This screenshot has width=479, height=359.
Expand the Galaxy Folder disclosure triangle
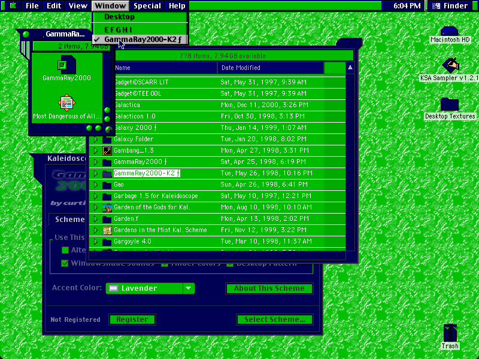pyautogui.click(x=96, y=139)
